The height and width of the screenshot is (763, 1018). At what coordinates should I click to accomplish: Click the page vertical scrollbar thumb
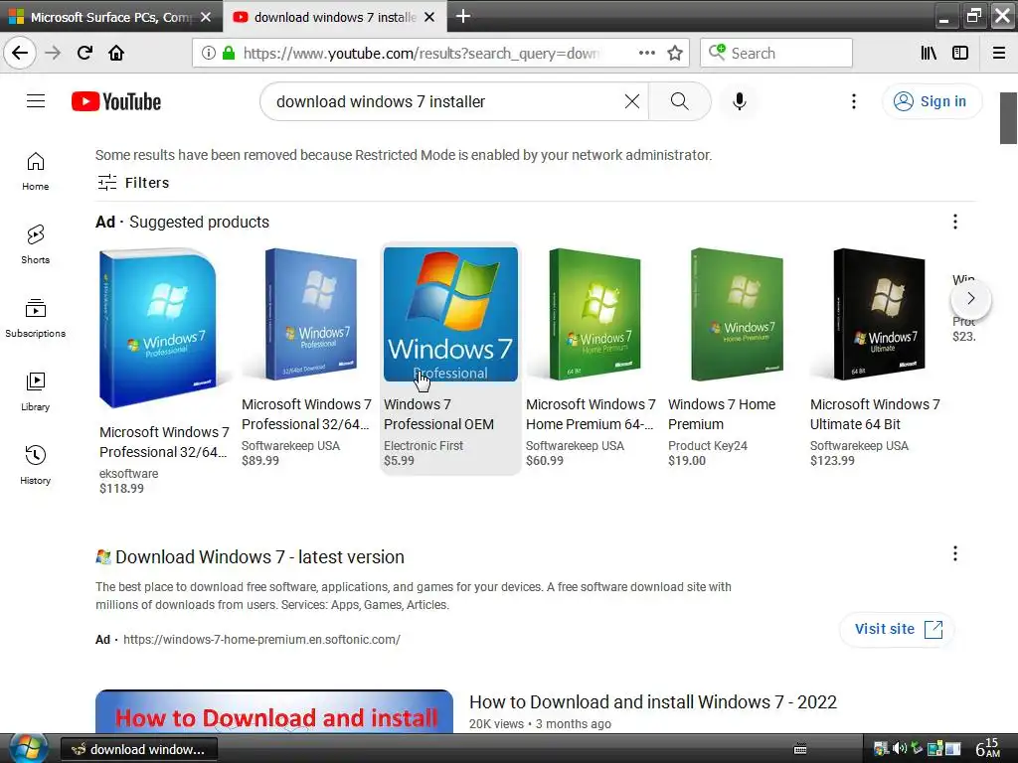click(x=1008, y=118)
